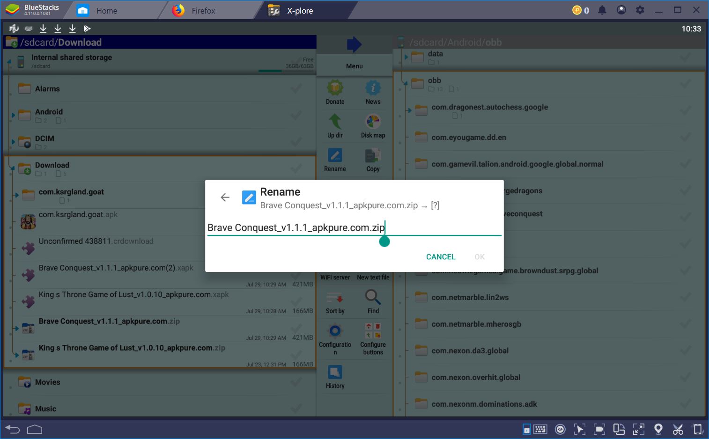The width and height of the screenshot is (709, 439).
Task: Check the mark for Android folder
Action: 296,115
